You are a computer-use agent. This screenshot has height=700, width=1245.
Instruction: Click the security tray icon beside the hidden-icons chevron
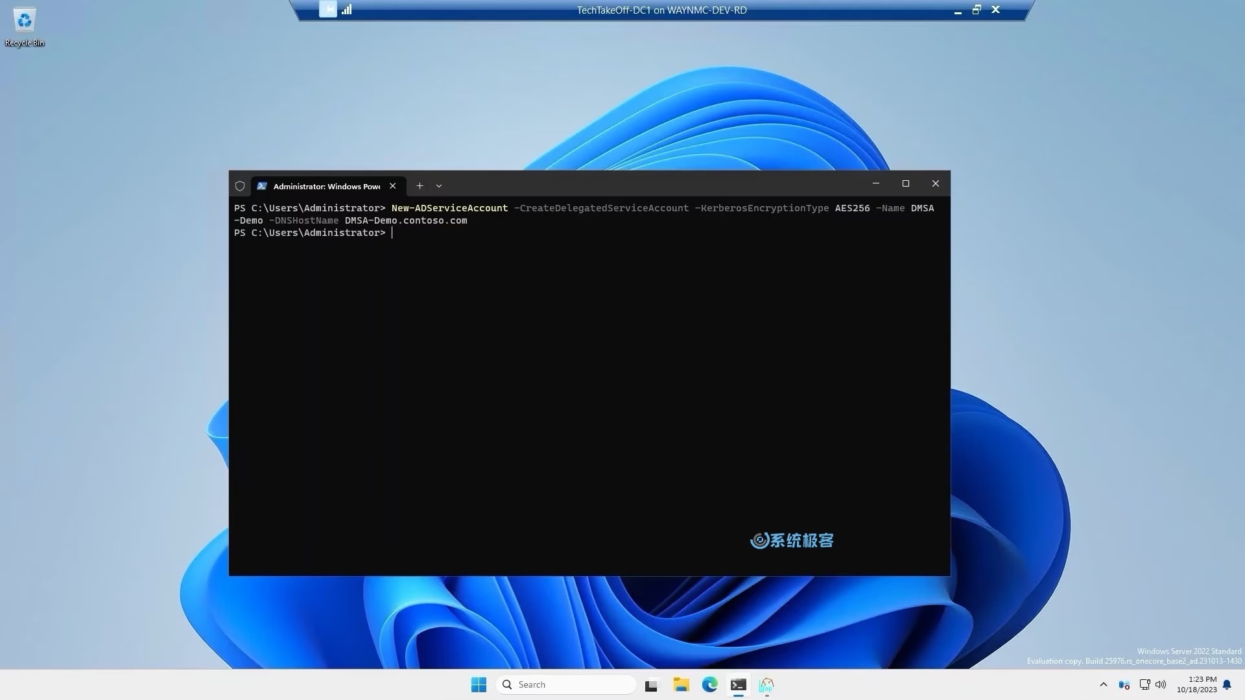coord(1124,684)
